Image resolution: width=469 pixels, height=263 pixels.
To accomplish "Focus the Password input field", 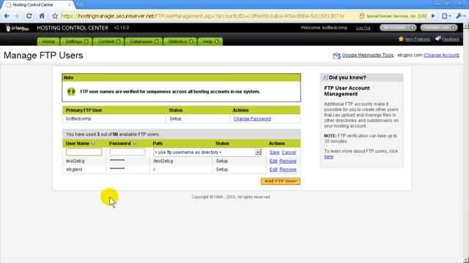I will coord(128,152).
